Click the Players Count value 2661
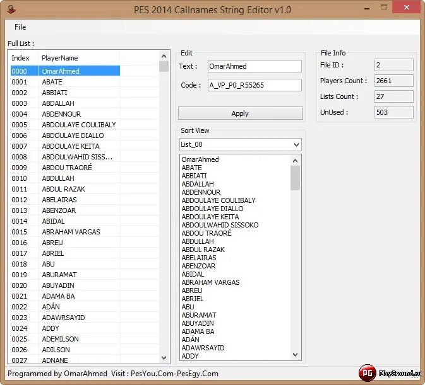425x385 pixels. pyautogui.click(x=394, y=81)
